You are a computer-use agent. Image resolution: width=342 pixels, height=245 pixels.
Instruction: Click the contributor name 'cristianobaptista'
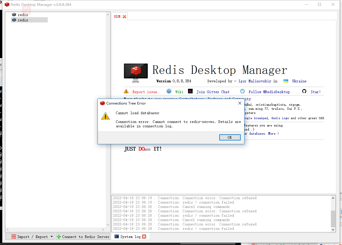click(271, 105)
